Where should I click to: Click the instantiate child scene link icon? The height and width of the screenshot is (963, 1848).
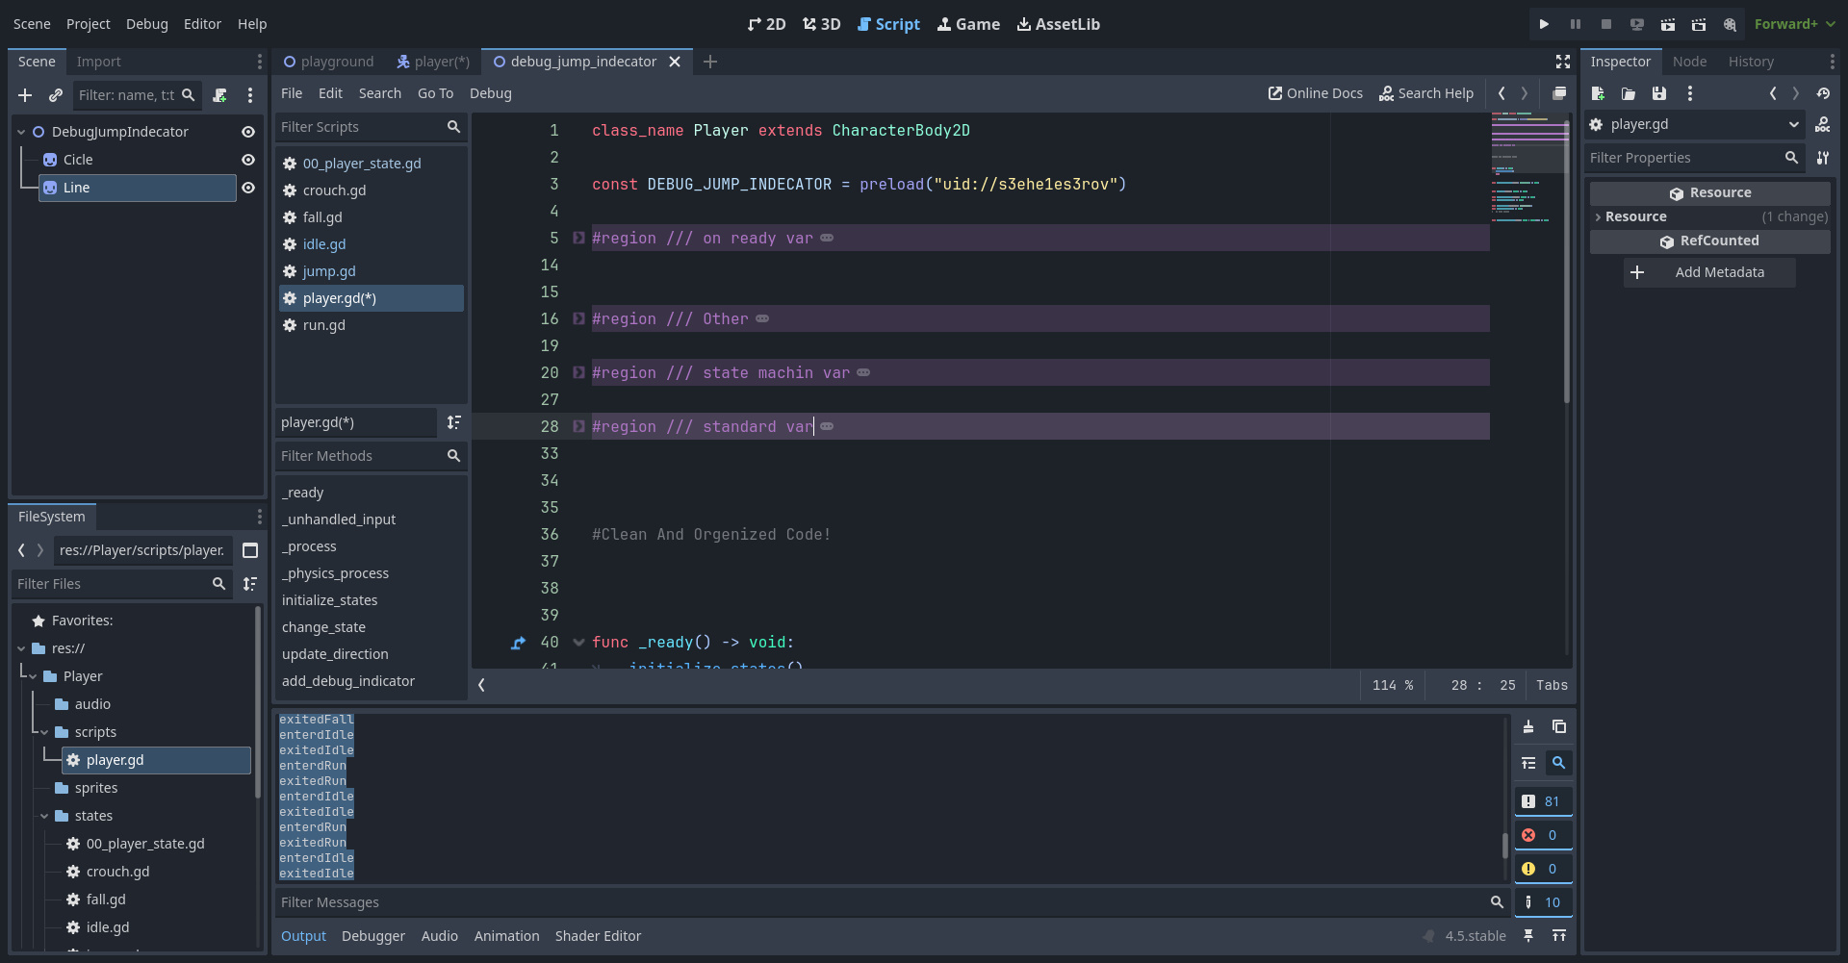[x=56, y=95]
